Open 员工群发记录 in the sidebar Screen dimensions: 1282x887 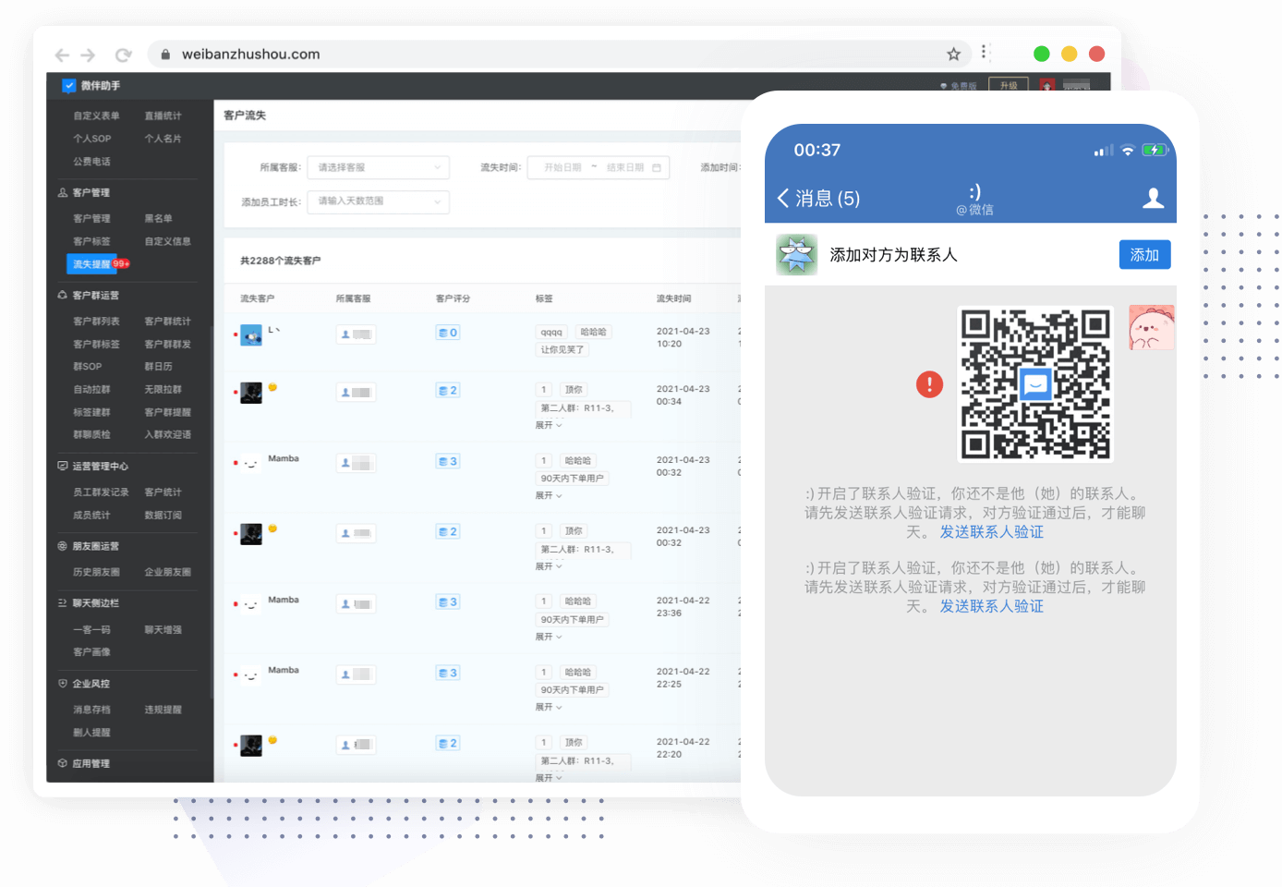(x=101, y=492)
